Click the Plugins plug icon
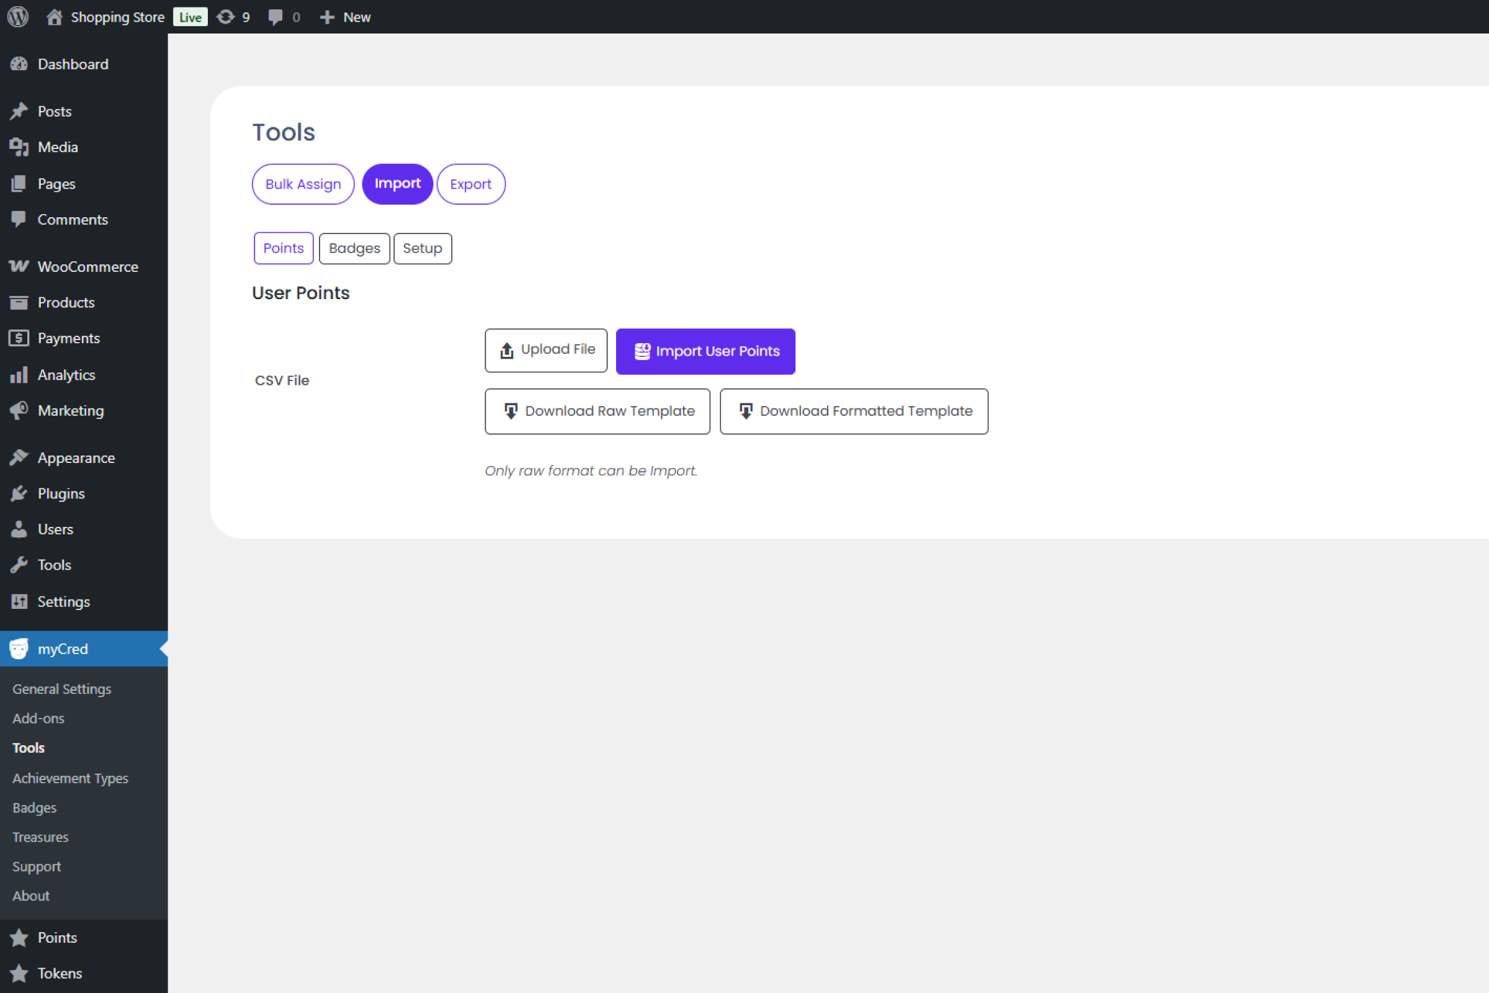The width and height of the screenshot is (1489, 993). click(19, 493)
